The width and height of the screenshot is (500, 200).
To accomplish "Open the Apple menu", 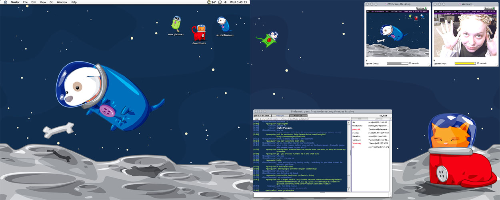I will [x=5, y=2].
